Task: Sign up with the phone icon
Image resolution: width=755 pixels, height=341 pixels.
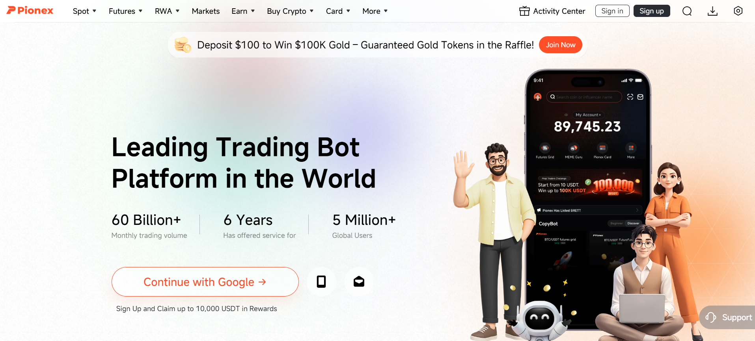Action: [x=321, y=282]
